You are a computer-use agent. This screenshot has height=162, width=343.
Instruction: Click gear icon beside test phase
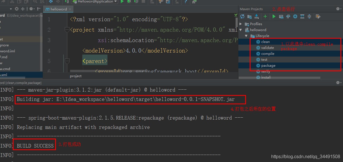pyautogui.click(x=258, y=60)
